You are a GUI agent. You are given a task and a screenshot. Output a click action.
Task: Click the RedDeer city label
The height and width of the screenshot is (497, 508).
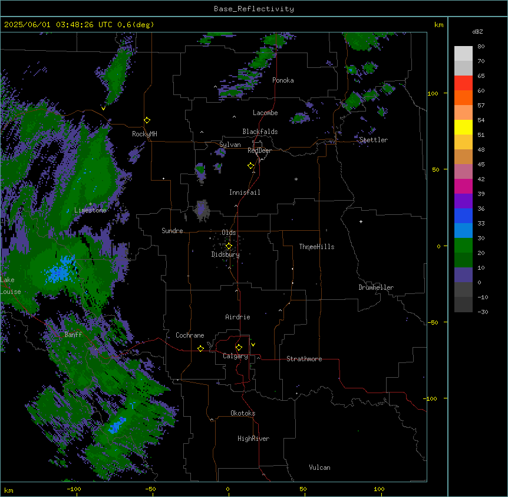coord(259,151)
